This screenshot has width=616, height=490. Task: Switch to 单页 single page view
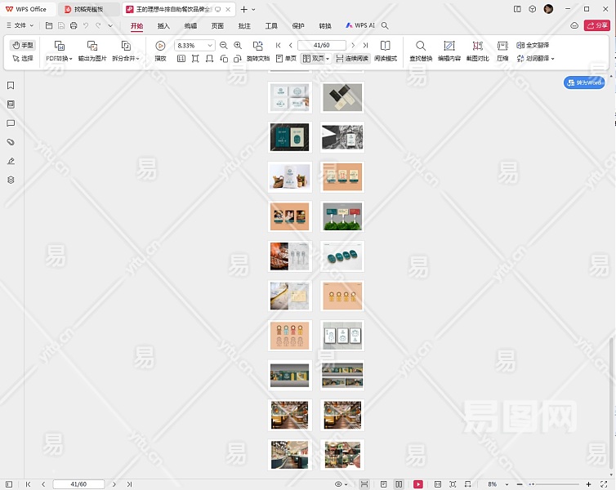click(285, 59)
